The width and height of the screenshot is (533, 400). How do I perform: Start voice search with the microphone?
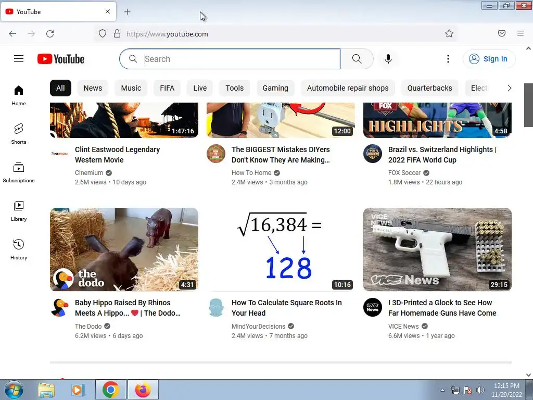(388, 59)
